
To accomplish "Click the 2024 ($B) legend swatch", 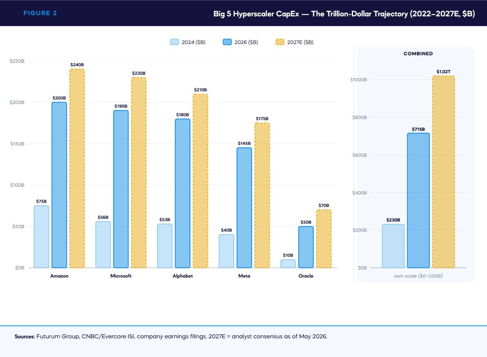I will pyautogui.click(x=174, y=42).
